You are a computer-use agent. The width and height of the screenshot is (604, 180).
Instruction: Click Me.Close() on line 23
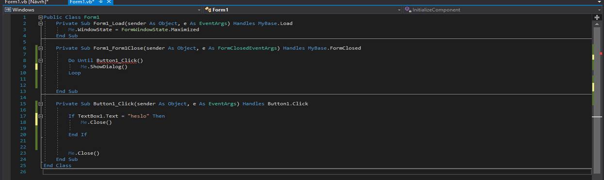tap(83, 153)
